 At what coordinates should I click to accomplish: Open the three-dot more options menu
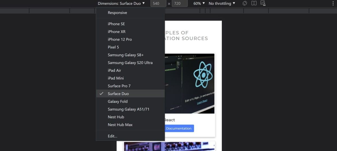[x=333, y=3]
